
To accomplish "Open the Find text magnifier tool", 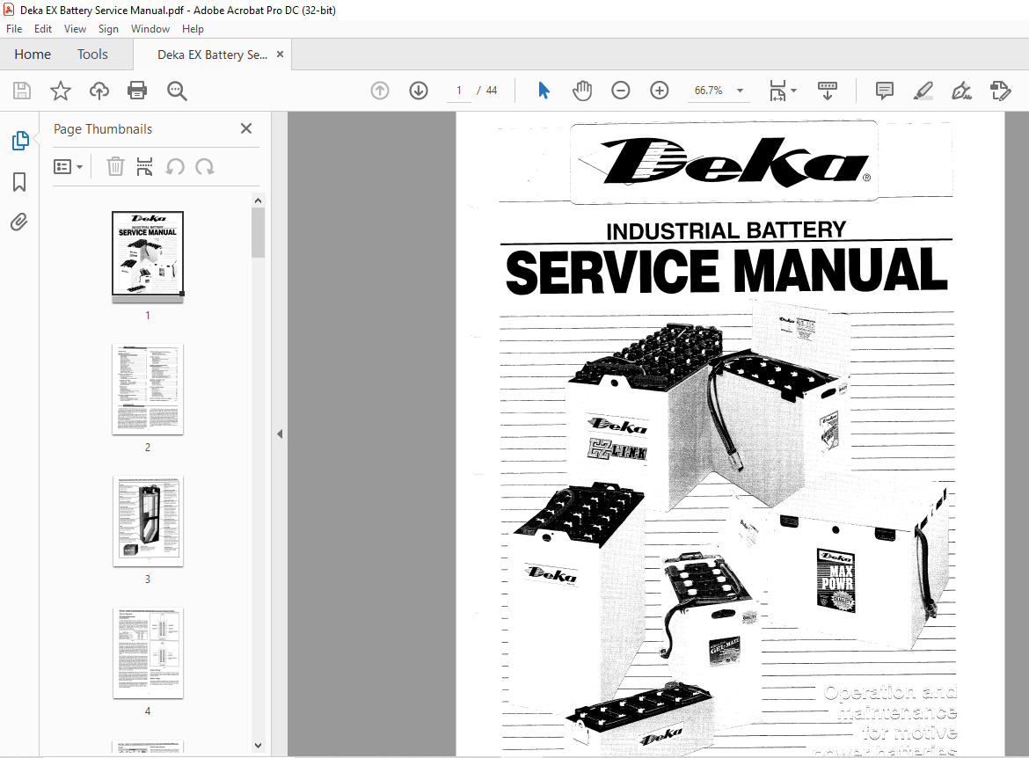I will [177, 91].
